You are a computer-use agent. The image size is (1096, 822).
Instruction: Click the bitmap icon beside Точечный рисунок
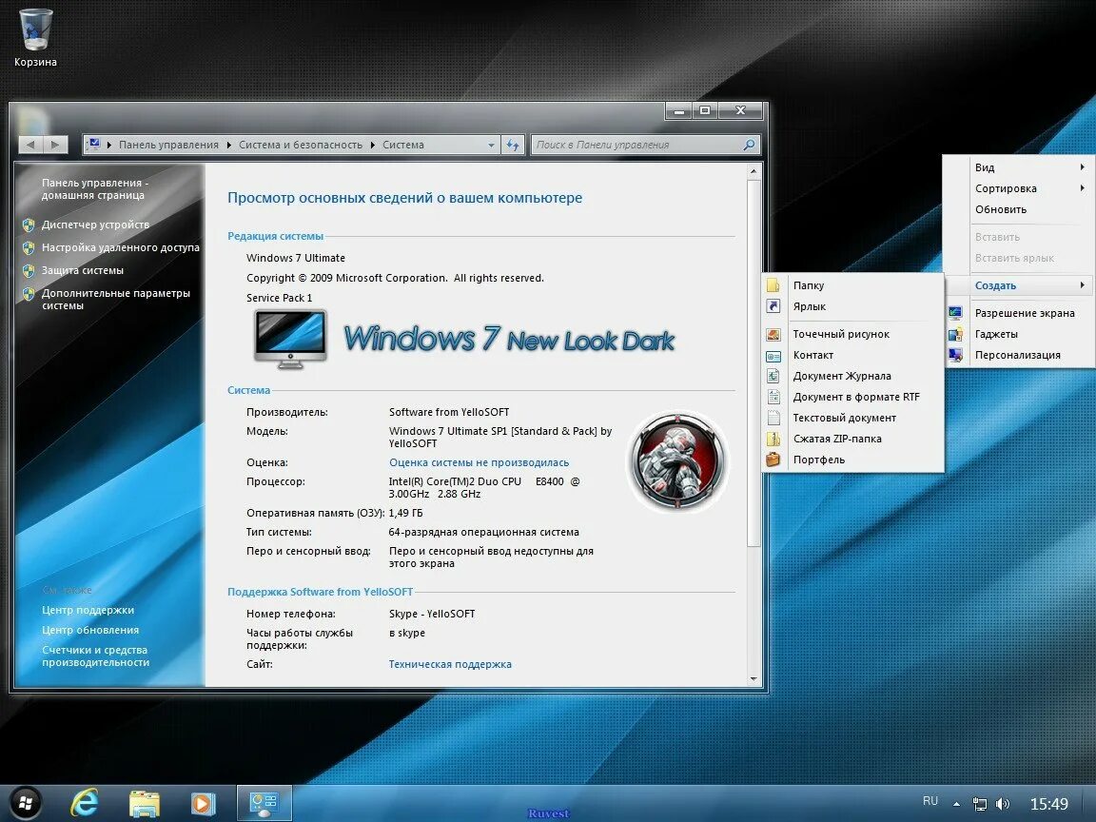pos(773,334)
